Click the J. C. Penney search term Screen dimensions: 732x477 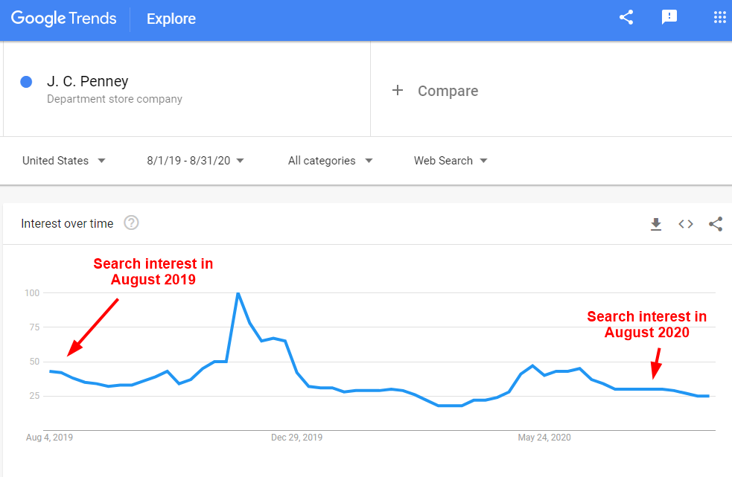[88, 82]
